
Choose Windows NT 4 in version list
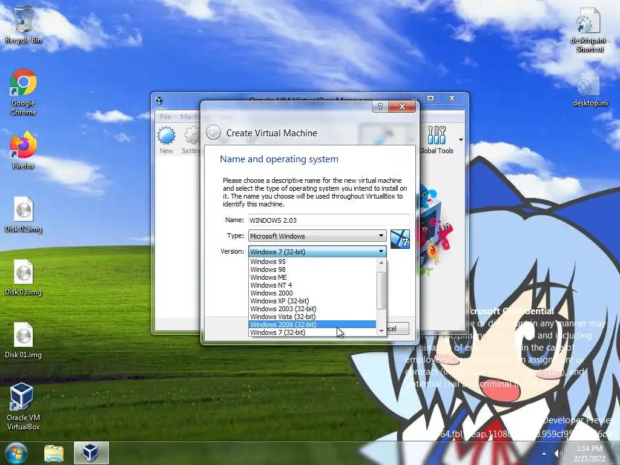click(312, 285)
